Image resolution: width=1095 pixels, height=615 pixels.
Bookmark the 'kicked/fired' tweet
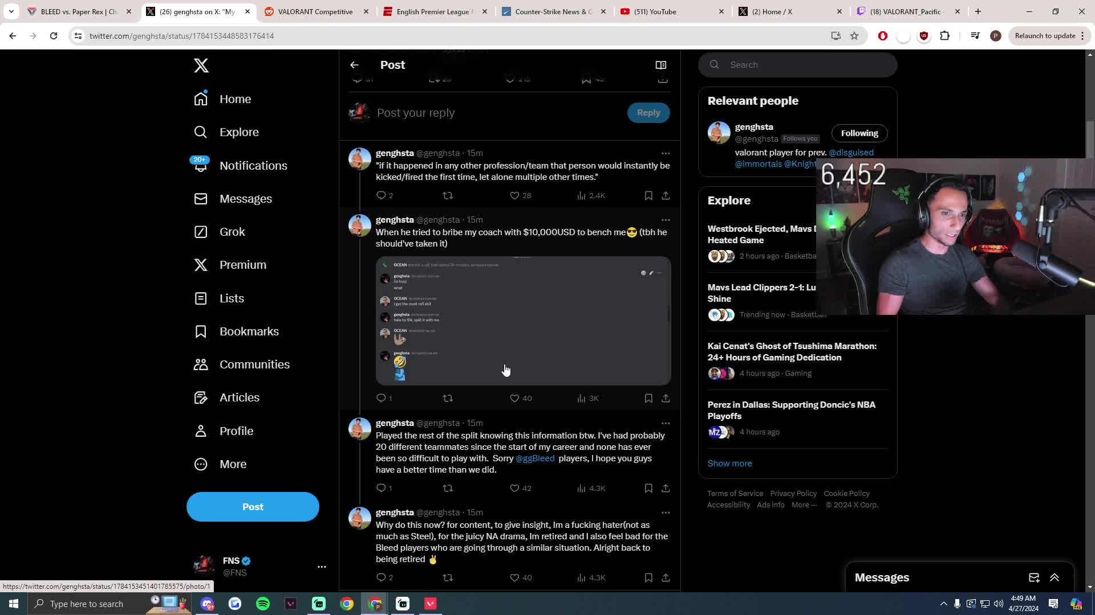tap(648, 195)
